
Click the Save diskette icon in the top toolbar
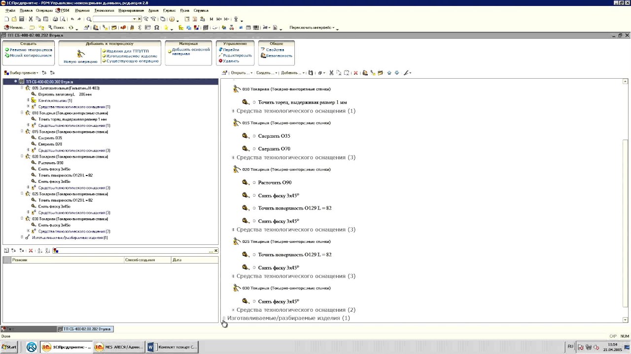pos(22,19)
